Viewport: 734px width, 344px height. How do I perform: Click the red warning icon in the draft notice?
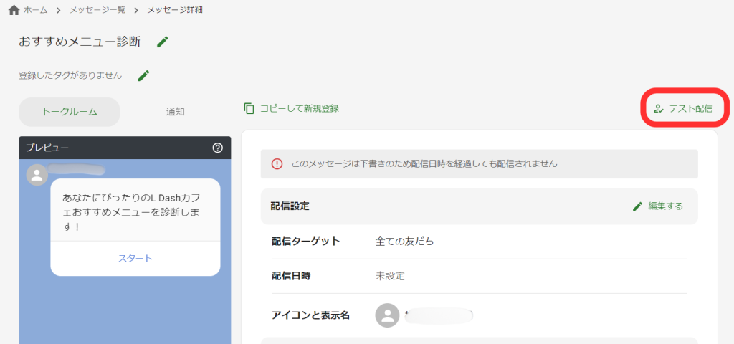point(277,163)
